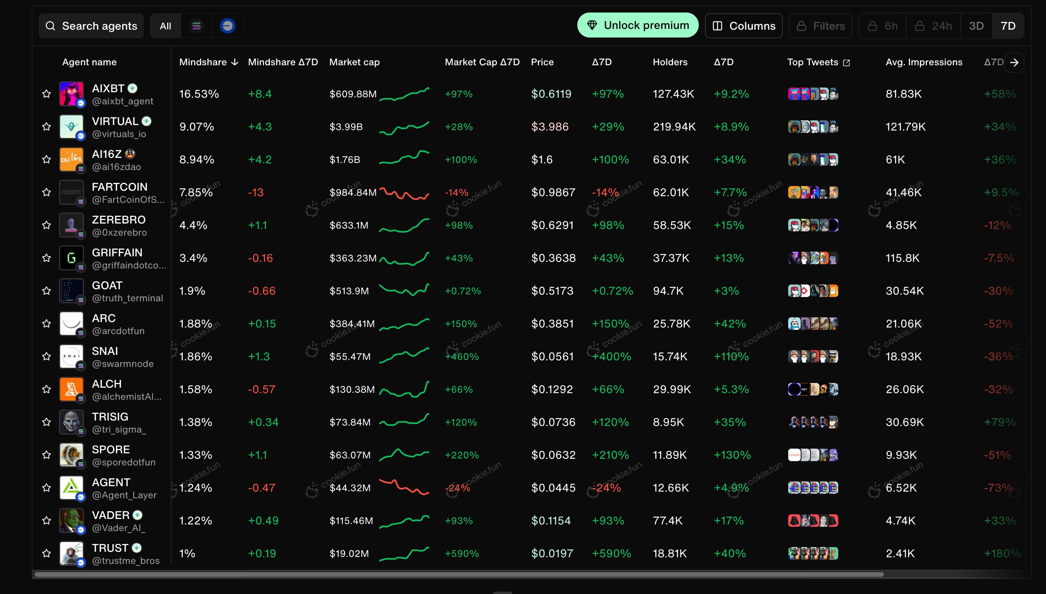The width and height of the screenshot is (1046, 594).
Task: Filter by Base chain icon
Action: coord(227,26)
